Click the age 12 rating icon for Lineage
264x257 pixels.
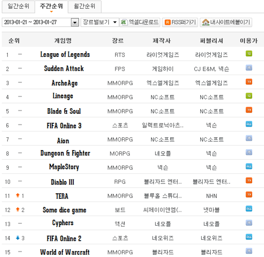249,96
